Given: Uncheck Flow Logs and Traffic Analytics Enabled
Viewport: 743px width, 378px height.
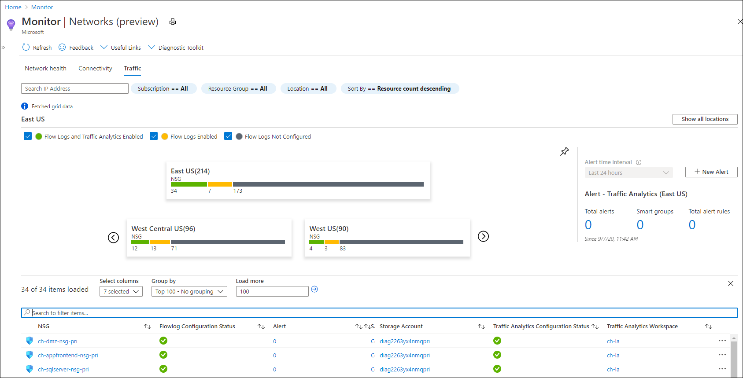Looking at the screenshot, I should 28,136.
